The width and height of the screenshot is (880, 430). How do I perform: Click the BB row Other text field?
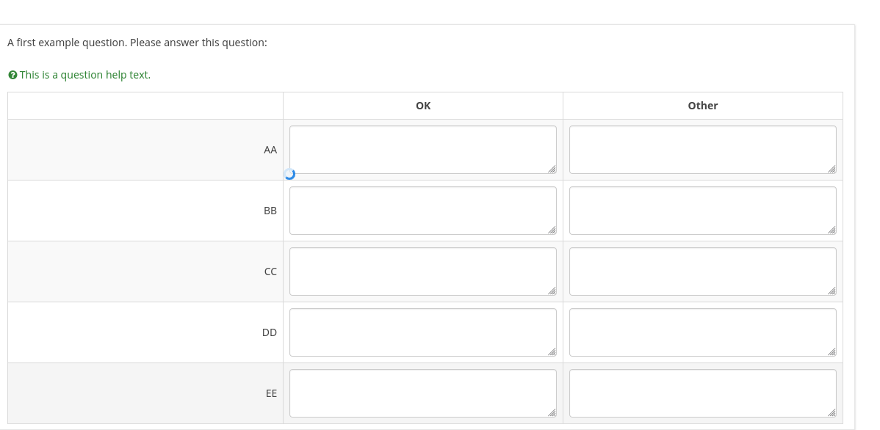coord(702,211)
